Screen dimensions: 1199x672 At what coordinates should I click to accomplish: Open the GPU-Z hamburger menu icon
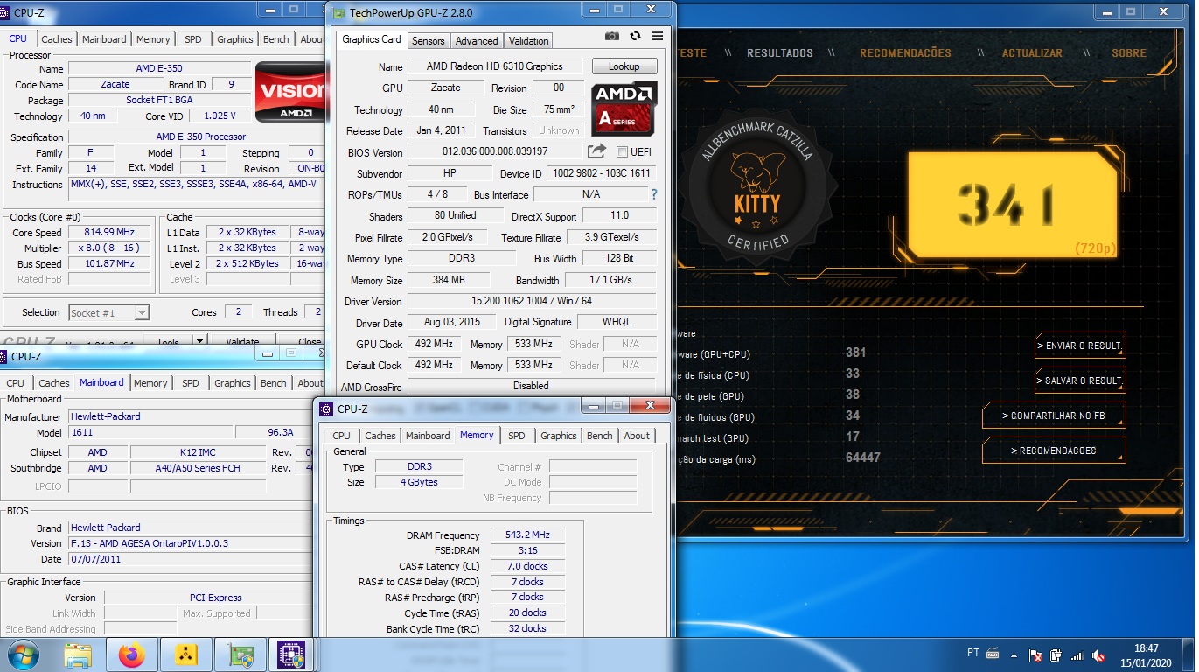tap(657, 37)
